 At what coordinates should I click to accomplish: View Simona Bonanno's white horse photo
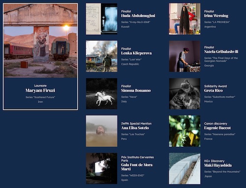(x=102, y=94)
